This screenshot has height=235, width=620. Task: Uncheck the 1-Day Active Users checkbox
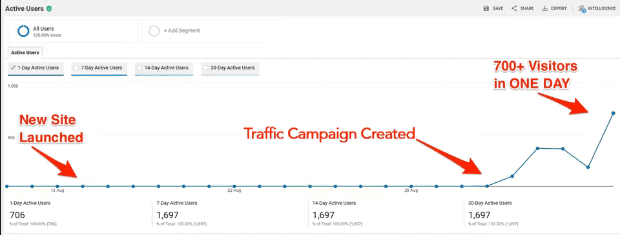tap(13, 68)
